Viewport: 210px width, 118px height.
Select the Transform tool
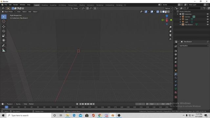coord(4,40)
